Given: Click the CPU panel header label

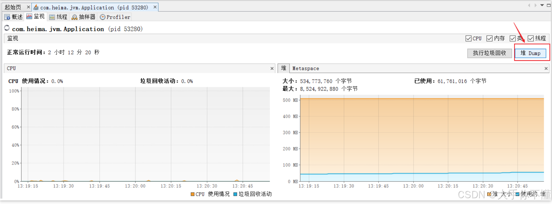Looking at the screenshot, I should [11, 68].
